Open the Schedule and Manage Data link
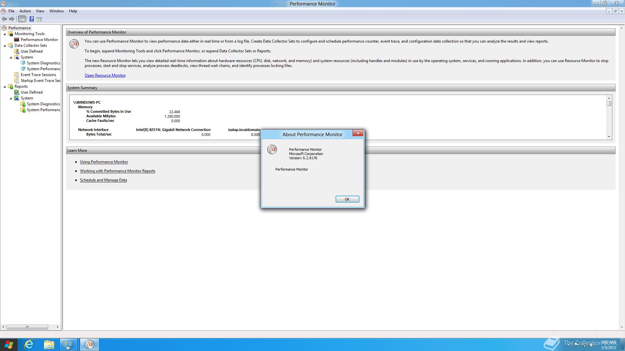The image size is (625, 351). pyautogui.click(x=104, y=180)
